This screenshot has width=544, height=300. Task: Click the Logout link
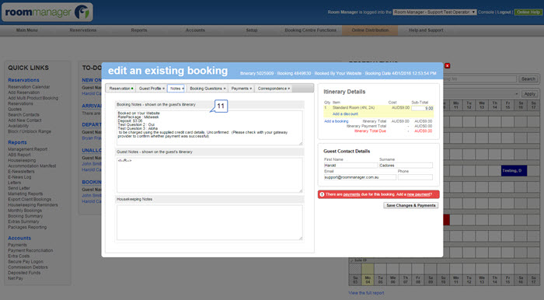click(504, 12)
